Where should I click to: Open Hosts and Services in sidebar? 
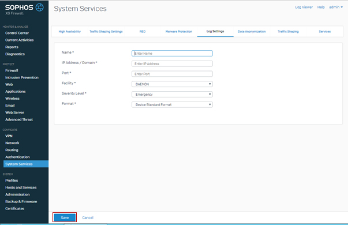(x=21, y=187)
